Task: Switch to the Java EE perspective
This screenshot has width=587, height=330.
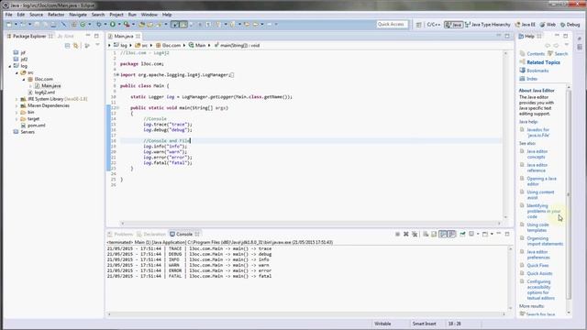Action: point(526,25)
